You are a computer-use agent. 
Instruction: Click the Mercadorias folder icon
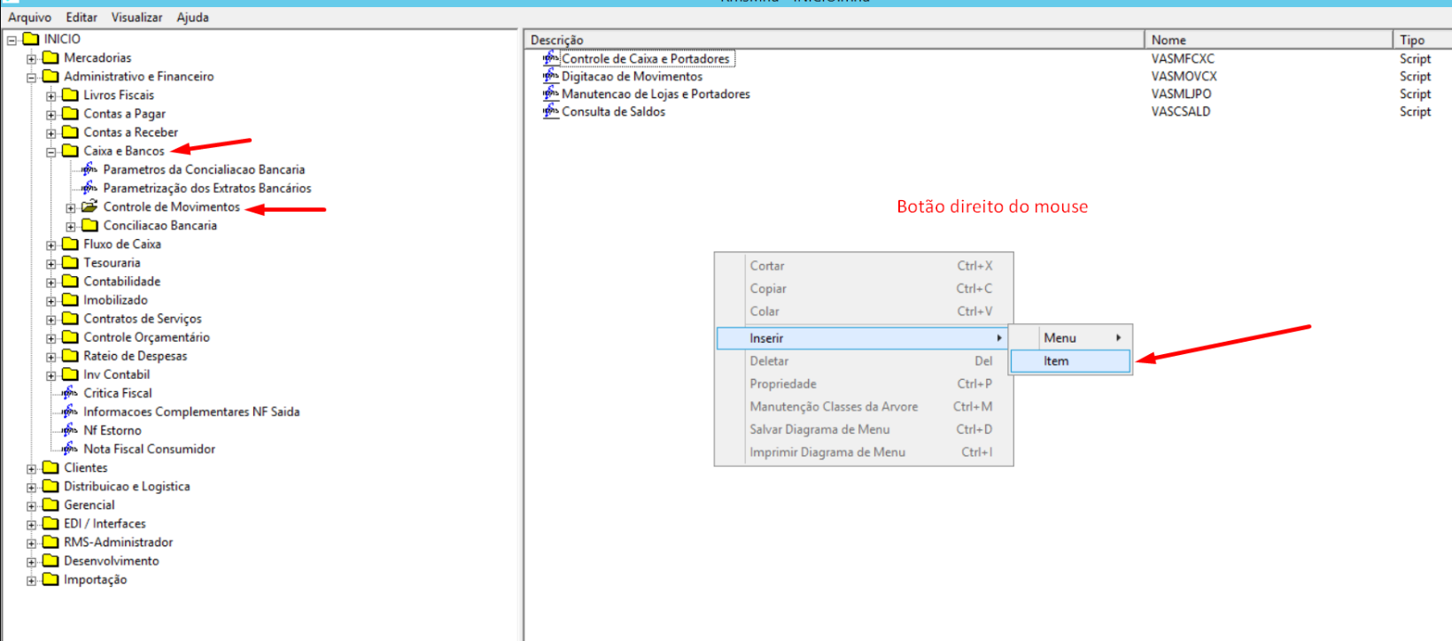click(x=50, y=58)
